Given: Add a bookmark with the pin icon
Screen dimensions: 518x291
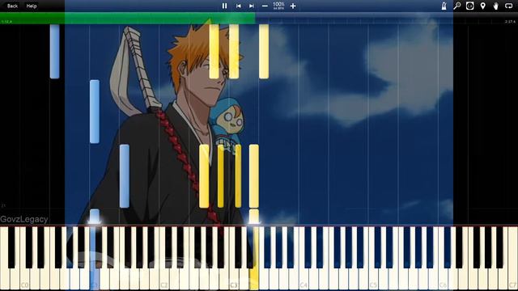Looking at the screenshot, I should (482, 6).
